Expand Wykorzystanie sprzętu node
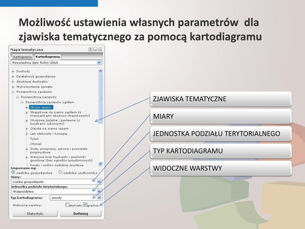Image resolution: width=305 pixels, height=229 pixels. [13, 87]
